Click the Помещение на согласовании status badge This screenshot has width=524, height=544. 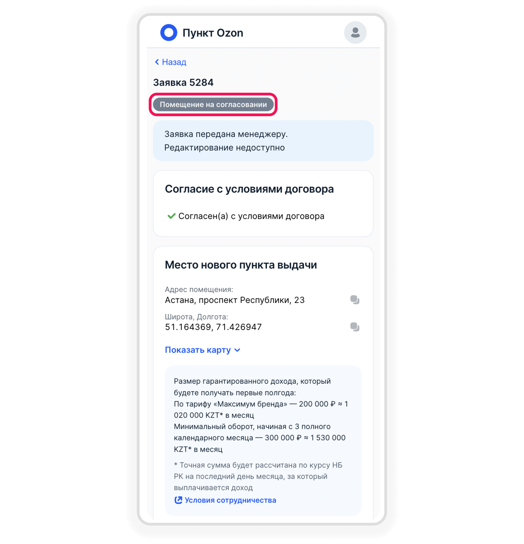click(x=214, y=104)
